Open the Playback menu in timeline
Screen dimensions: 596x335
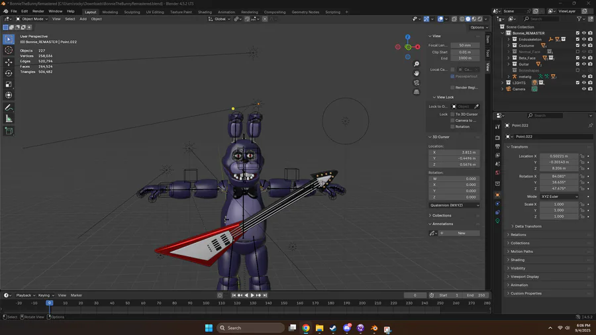pyautogui.click(x=25, y=295)
